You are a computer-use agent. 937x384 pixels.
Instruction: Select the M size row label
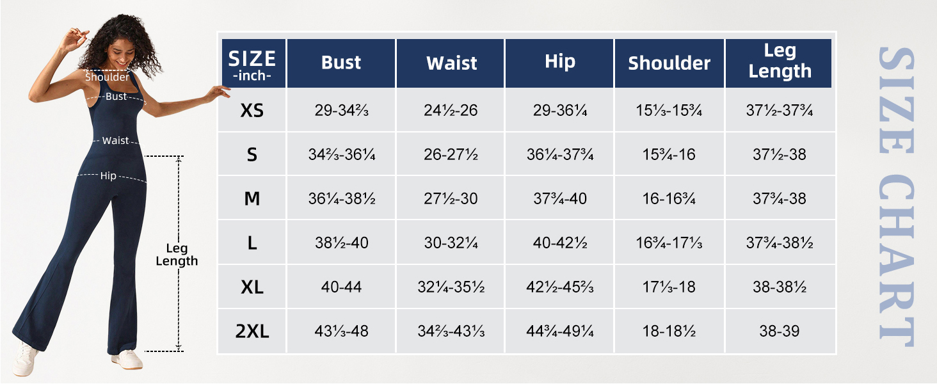tap(252, 199)
